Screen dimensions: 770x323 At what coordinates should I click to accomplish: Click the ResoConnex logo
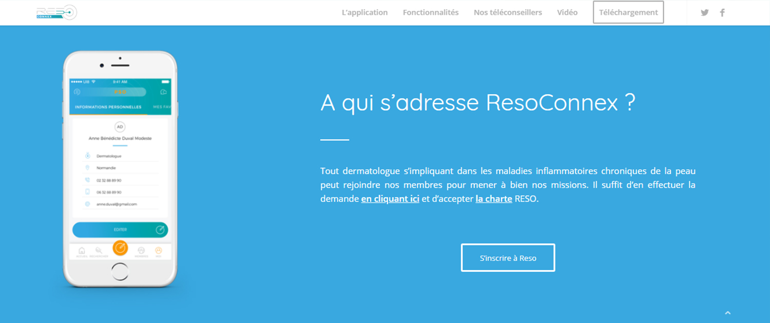point(57,12)
